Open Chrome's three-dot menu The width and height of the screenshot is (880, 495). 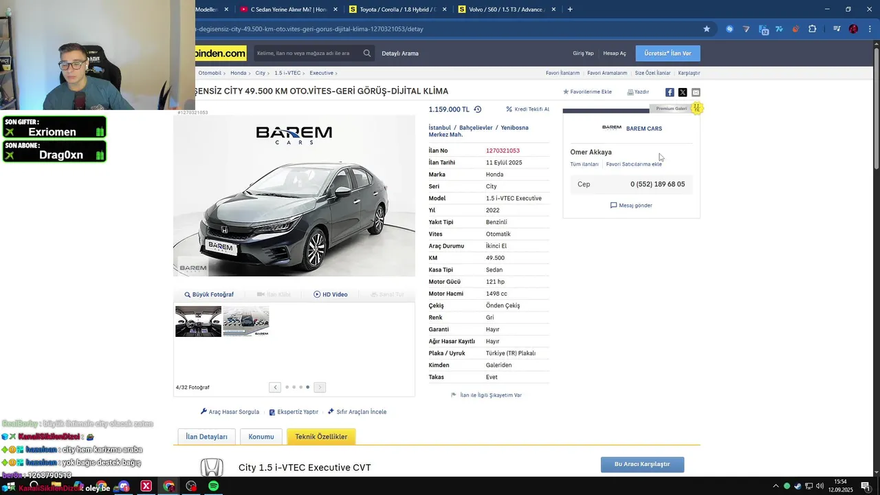click(870, 29)
